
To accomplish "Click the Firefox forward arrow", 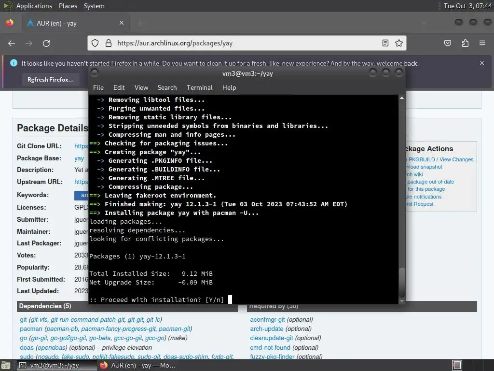I will point(29,43).
